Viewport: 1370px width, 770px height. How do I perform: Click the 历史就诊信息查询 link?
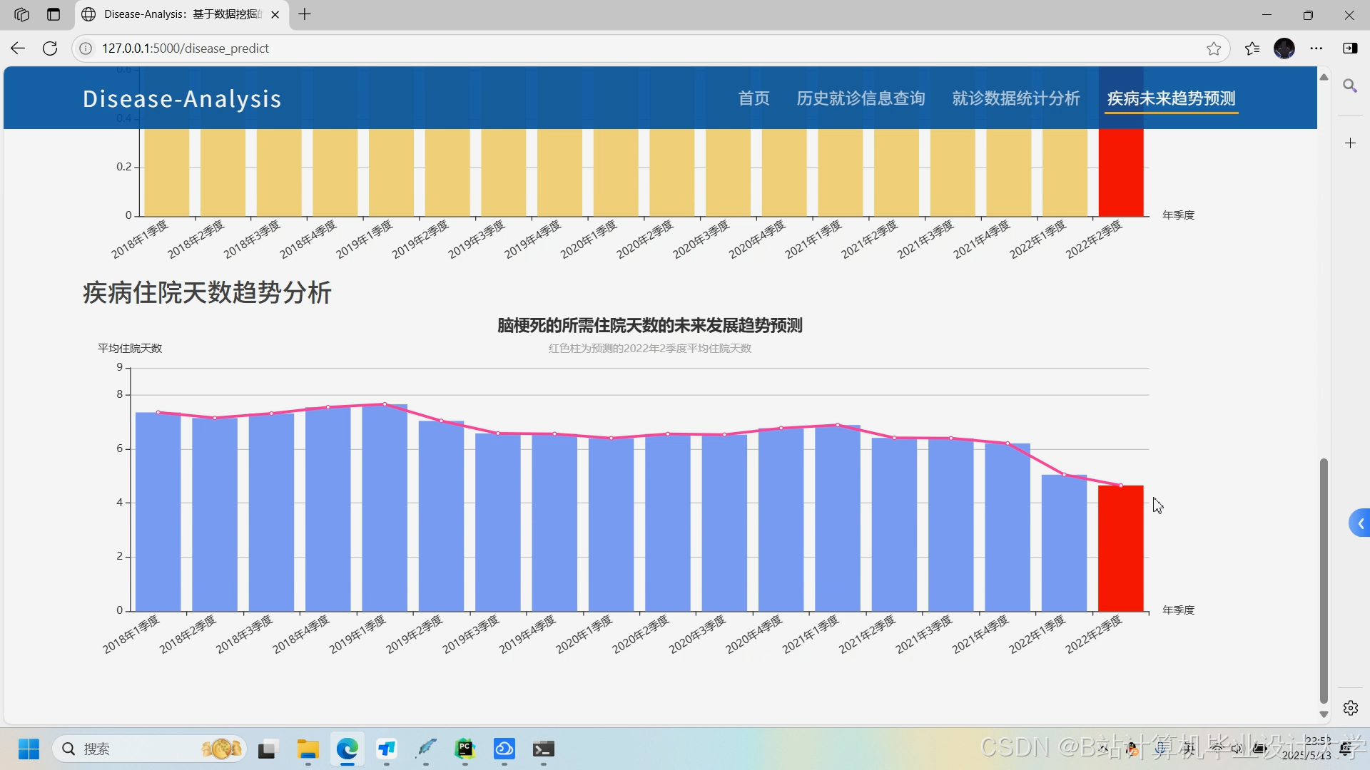(861, 98)
